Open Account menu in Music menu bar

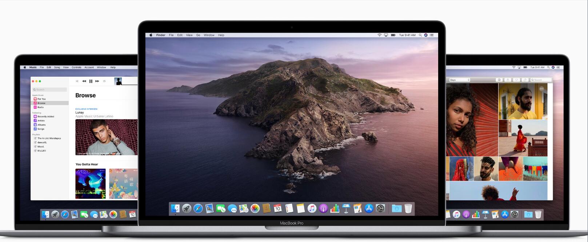point(89,67)
